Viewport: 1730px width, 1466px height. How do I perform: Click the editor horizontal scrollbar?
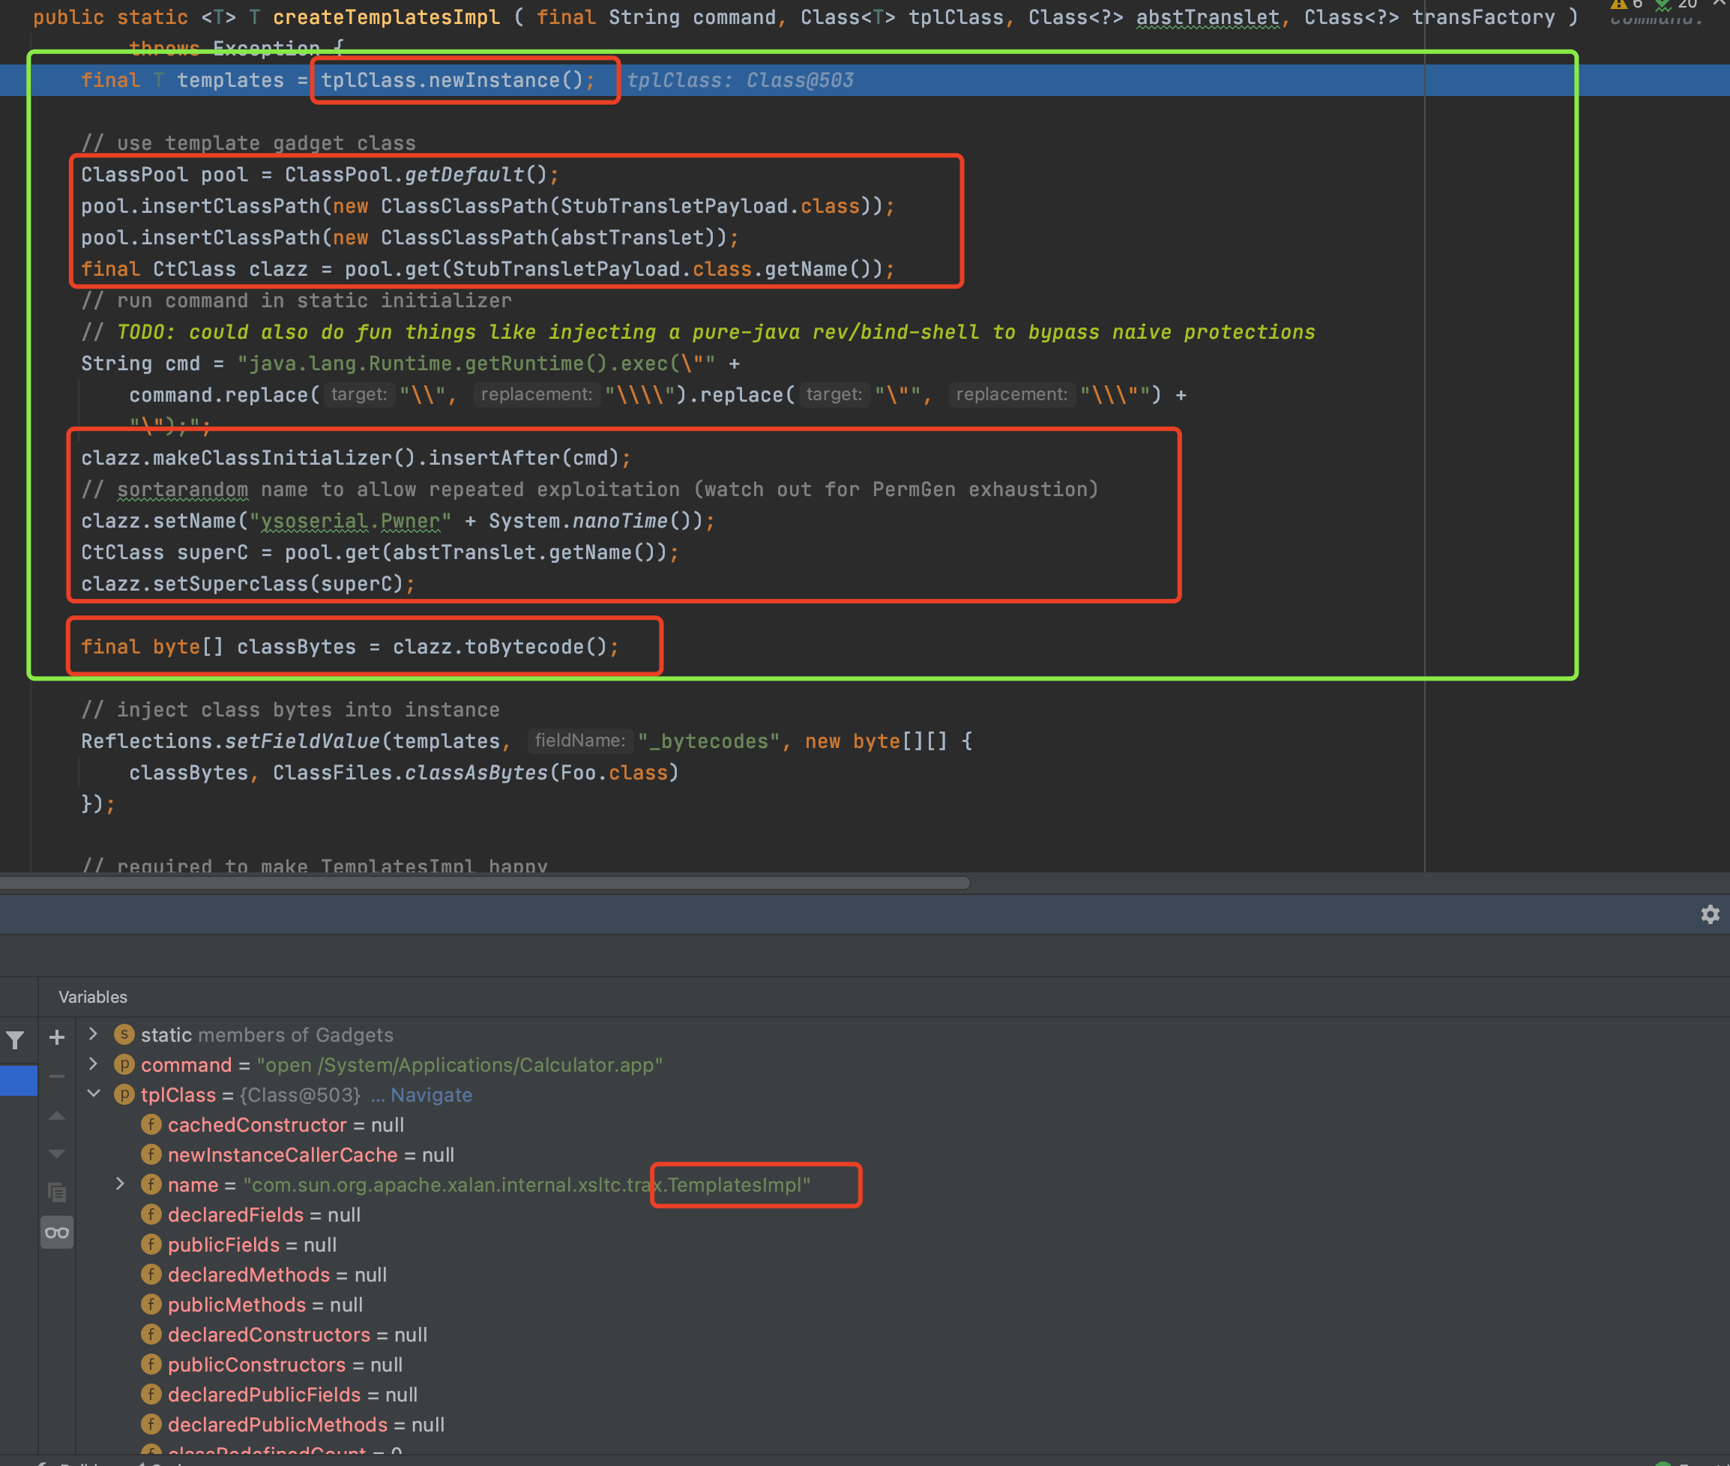coord(485,883)
